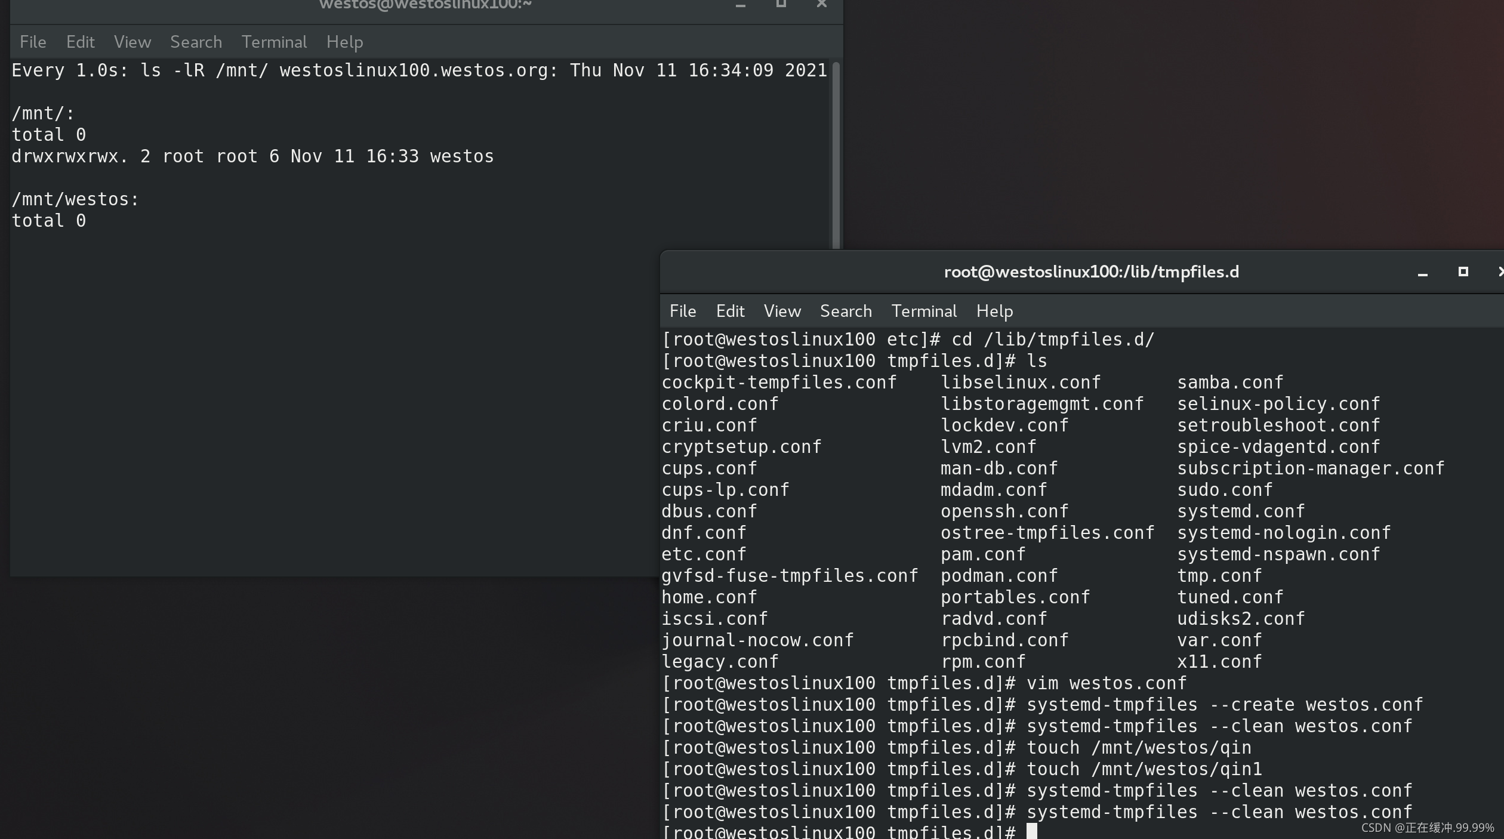Viewport: 1504px width, 839px height.
Task: Click ostree-tmpfiles.conf in ls output
Action: pos(1047,533)
